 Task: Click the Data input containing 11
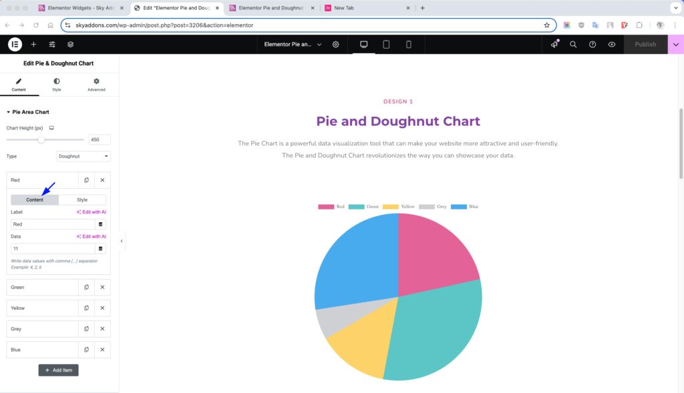coord(53,248)
